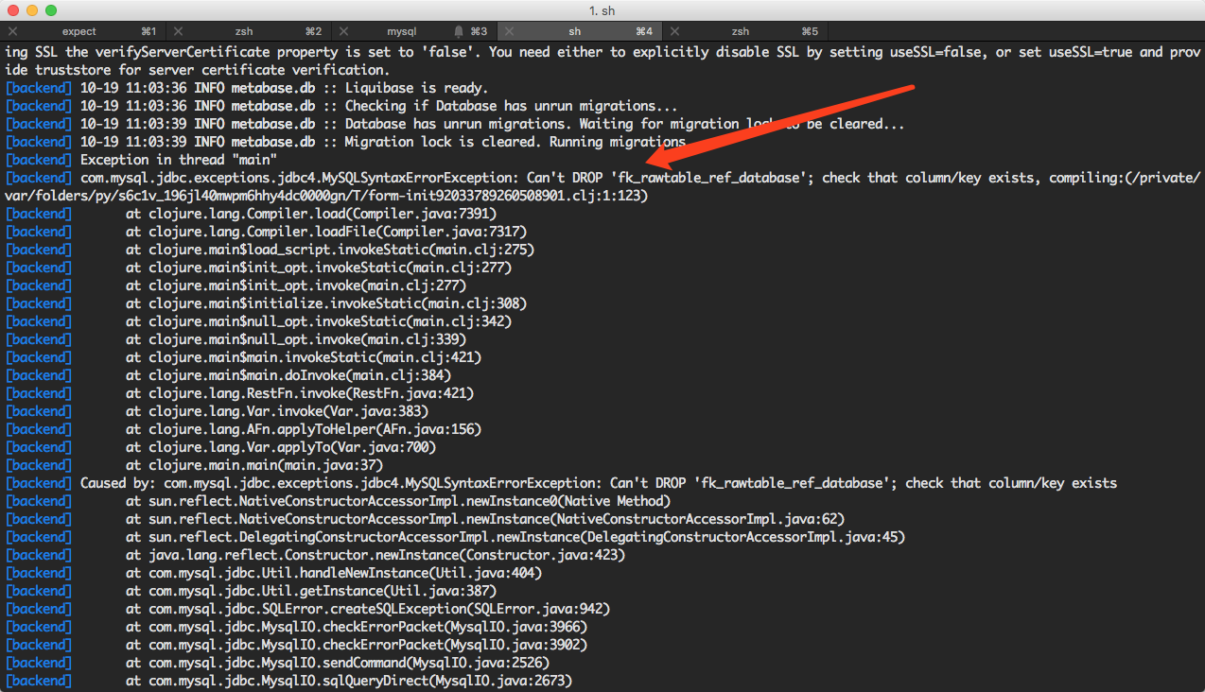The height and width of the screenshot is (692, 1205).
Task: Click 'Database has unrun migrations. Waiting' log line
Action: click(455, 124)
